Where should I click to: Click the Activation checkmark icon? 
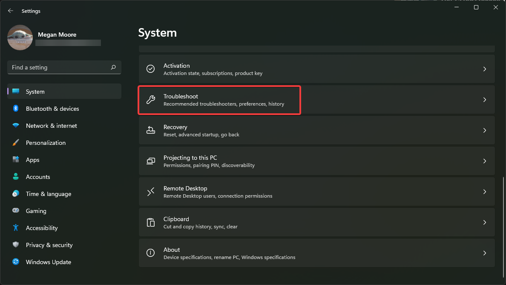(x=150, y=69)
